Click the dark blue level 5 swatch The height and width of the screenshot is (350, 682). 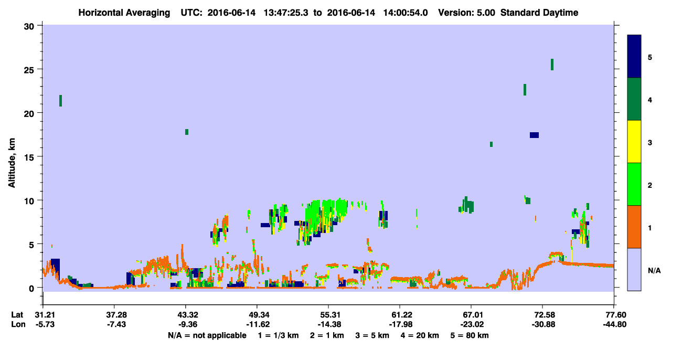(x=634, y=57)
